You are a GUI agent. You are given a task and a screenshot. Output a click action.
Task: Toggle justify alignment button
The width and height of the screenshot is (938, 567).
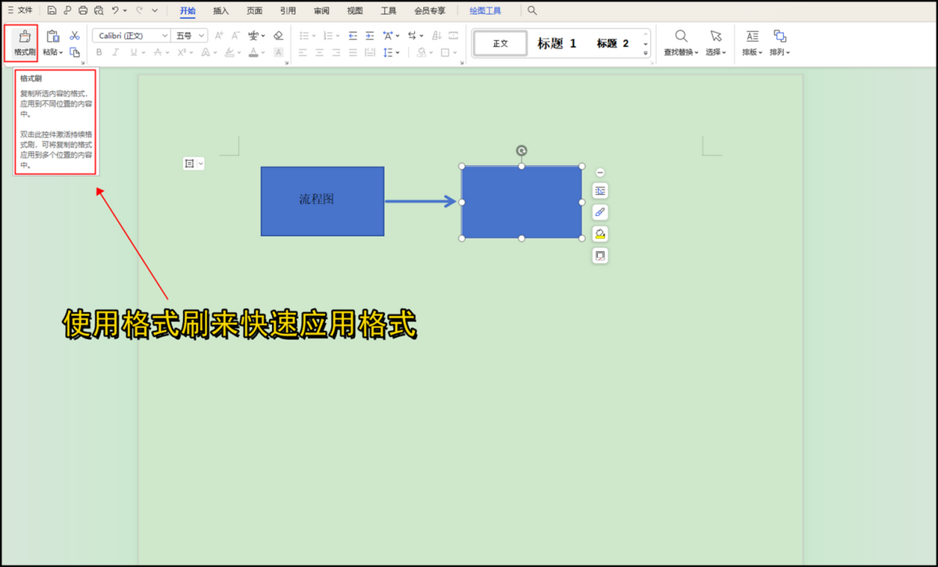(353, 52)
